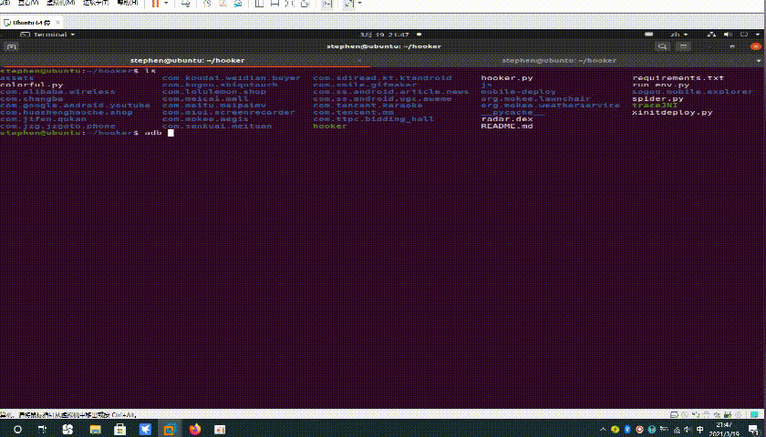Click the README.md file name
This screenshot has width=766, height=437.
tap(507, 127)
